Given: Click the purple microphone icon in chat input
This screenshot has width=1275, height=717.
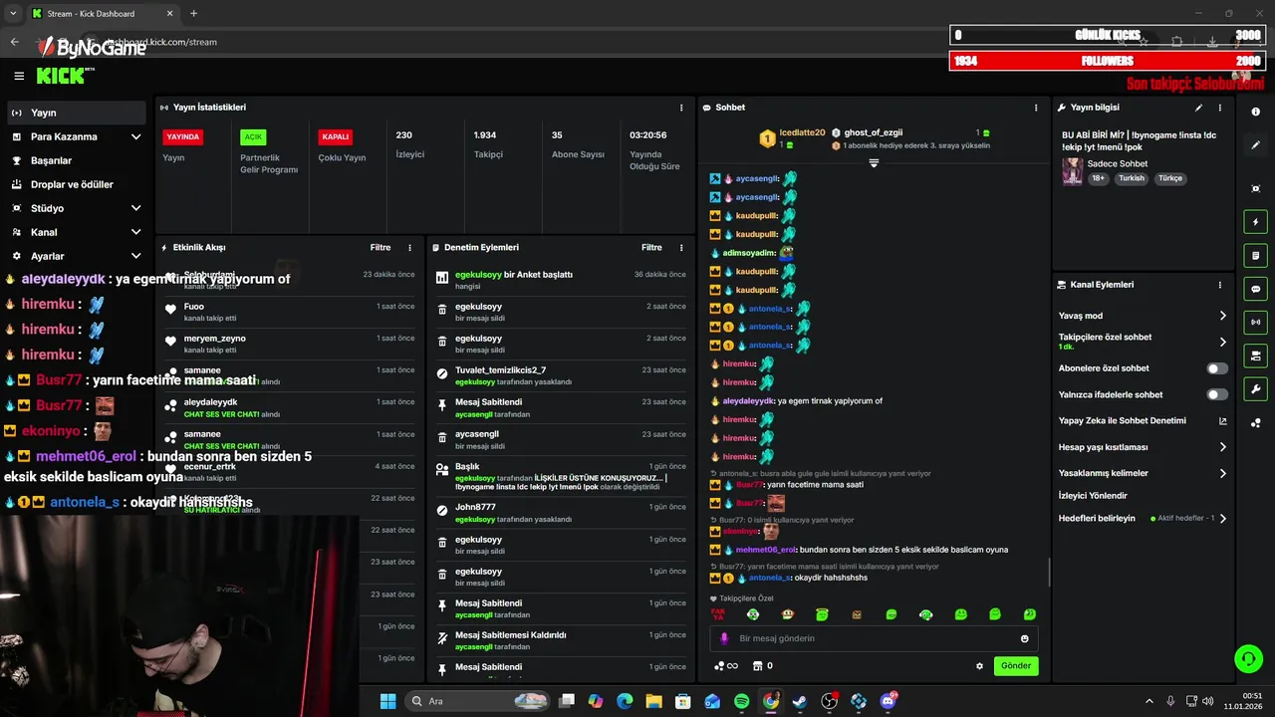Looking at the screenshot, I should (724, 638).
